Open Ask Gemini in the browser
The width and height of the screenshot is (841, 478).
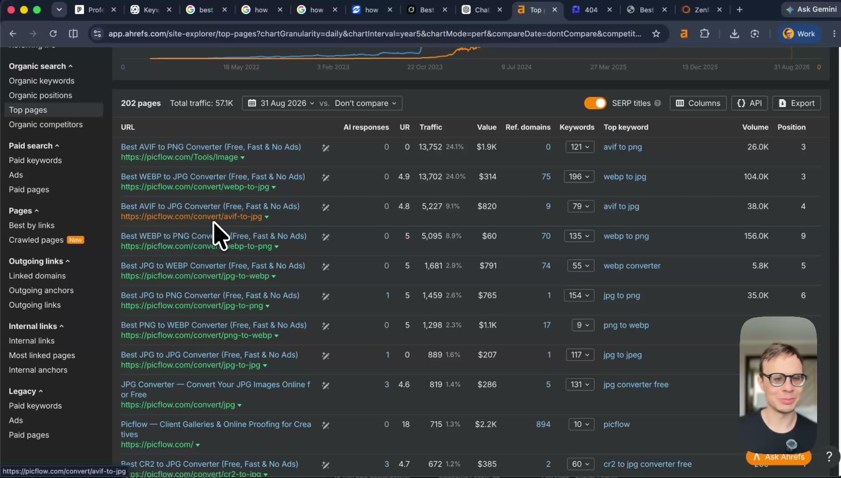coord(811,9)
